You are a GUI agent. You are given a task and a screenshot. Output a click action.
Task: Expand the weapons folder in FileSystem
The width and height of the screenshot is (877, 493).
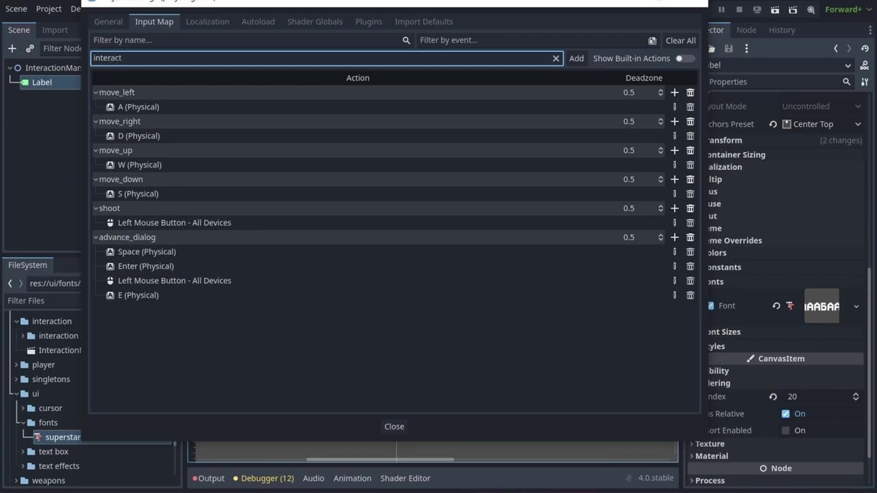[16, 481]
